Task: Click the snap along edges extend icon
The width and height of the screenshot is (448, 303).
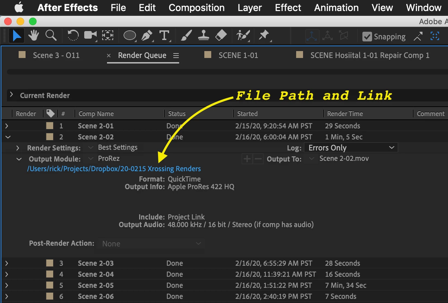Action: tap(418, 36)
